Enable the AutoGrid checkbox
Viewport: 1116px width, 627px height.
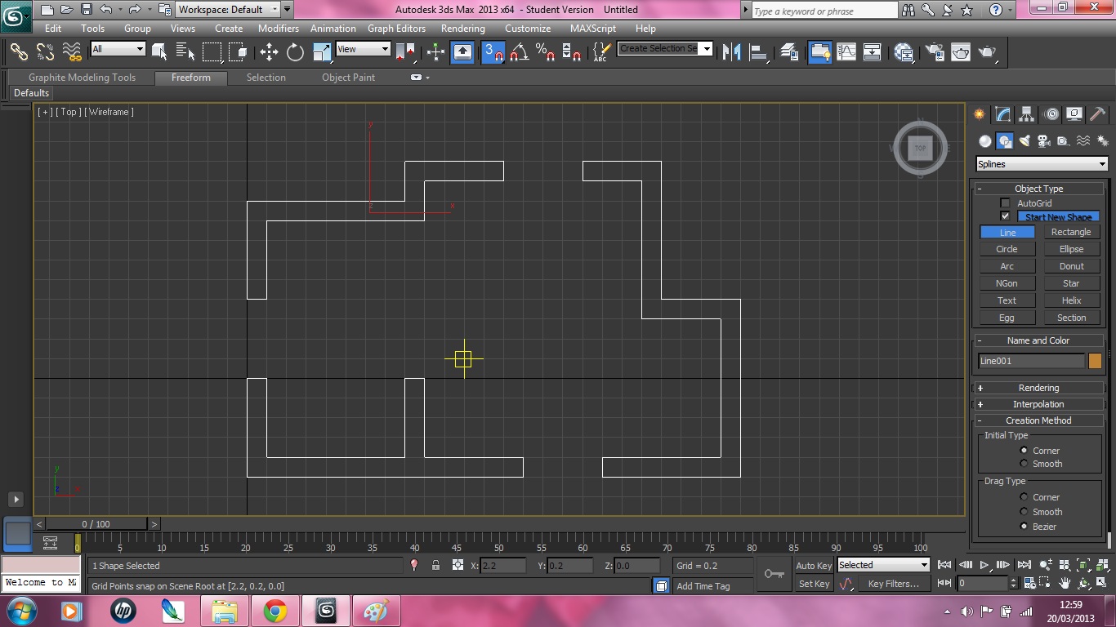coord(1006,203)
